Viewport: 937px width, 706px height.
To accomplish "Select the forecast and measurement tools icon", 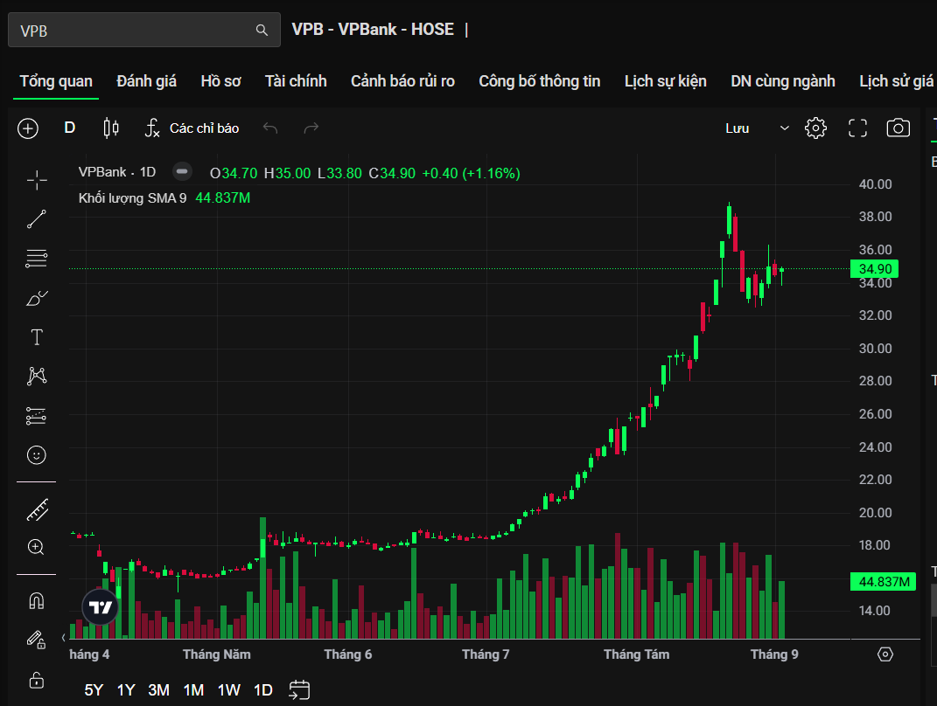I will pos(37,416).
